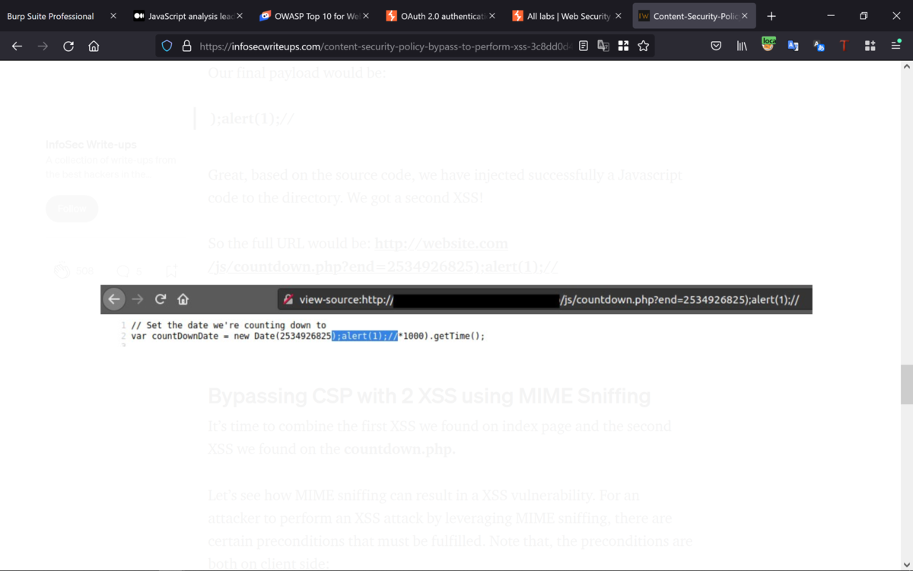The image size is (913, 571).
Task: Open the Firefox home page icon
Action: pyautogui.click(x=94, y=46)
